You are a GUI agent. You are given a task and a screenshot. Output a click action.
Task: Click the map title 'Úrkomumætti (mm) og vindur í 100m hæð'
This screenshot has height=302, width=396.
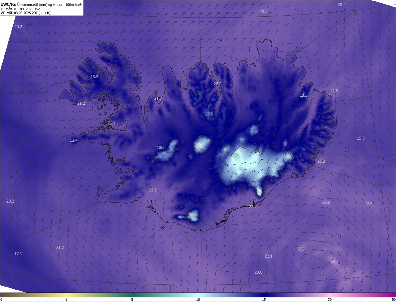[x=49, y=4]
